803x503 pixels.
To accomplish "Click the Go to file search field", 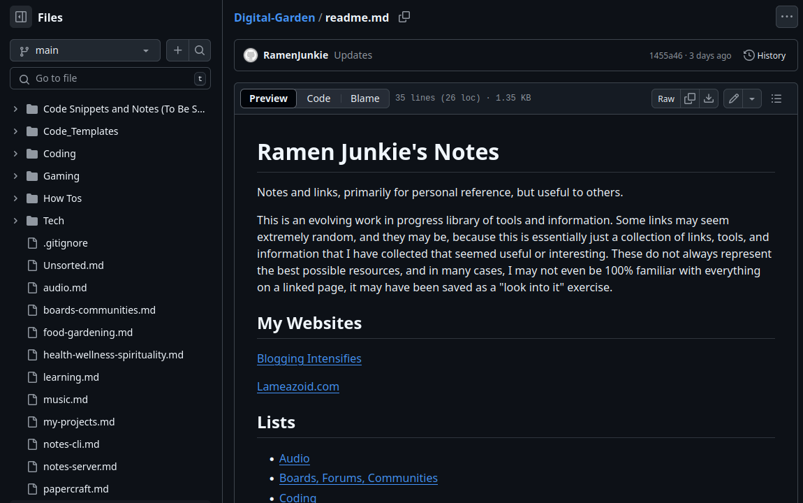I will click(112, 78).
